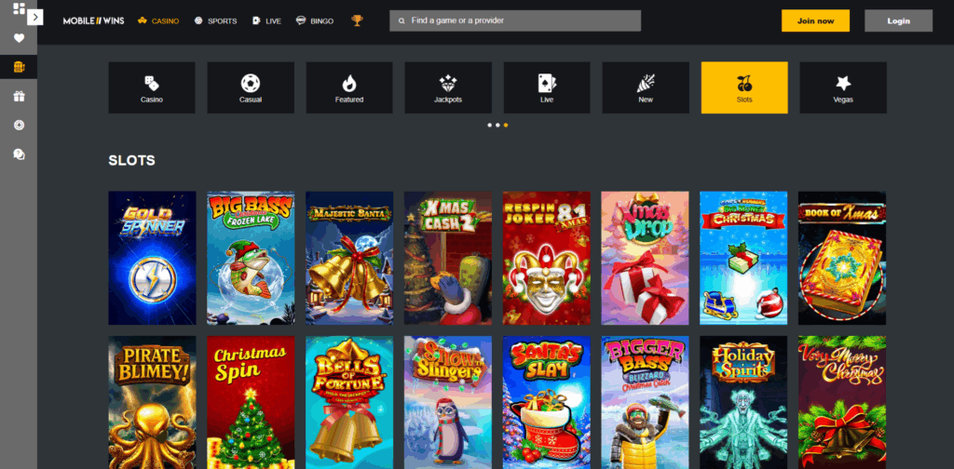Select the Casino category tile
Viewport: 954px width, 469px height.
click(x=152, y=87)
